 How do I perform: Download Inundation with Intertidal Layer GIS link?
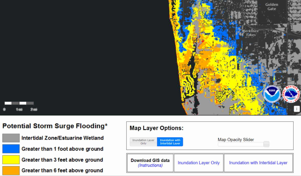[258, 163]
